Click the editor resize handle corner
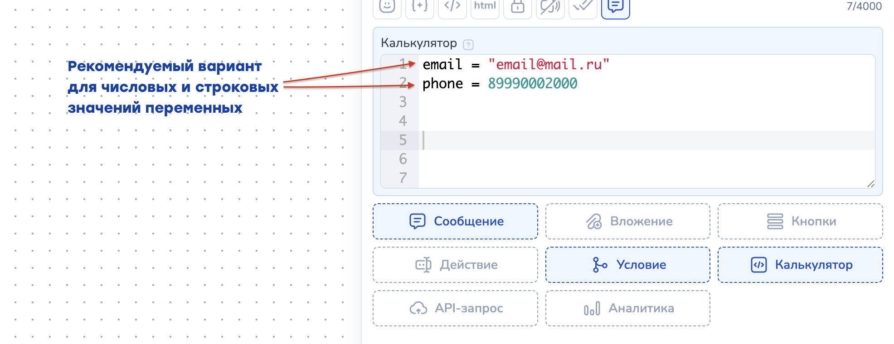894x344 pixels. [x=870, y=184]
